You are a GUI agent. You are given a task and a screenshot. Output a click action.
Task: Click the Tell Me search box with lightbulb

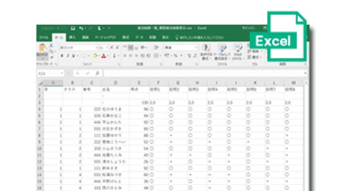(x=200, y=38)
